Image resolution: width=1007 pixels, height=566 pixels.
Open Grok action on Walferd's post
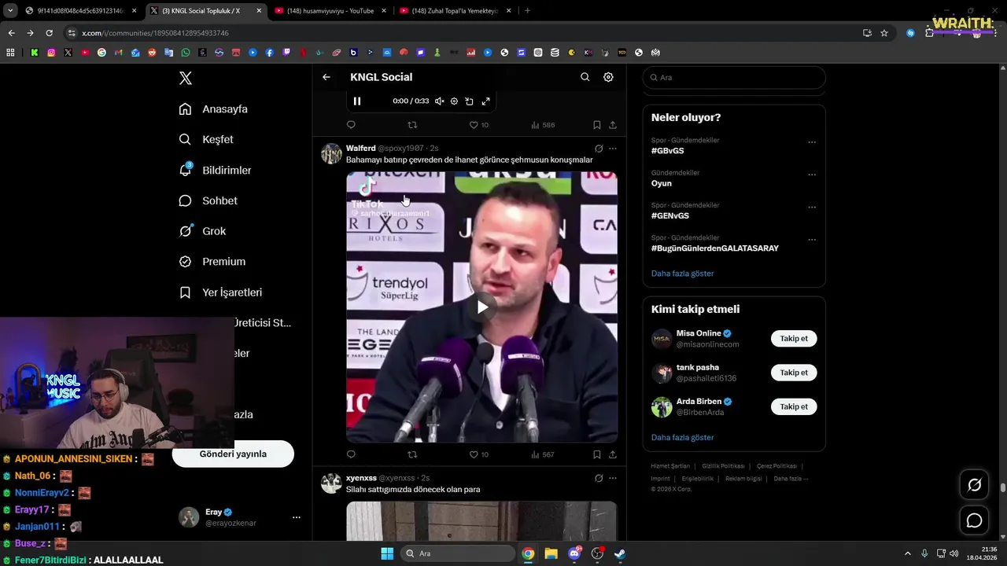tap(599, 148)
